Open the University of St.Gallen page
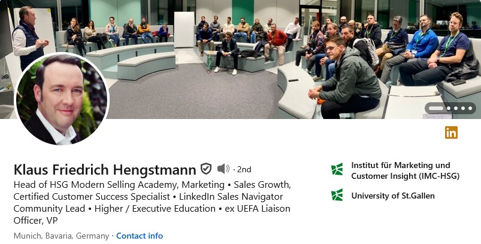 pos(393,196)
